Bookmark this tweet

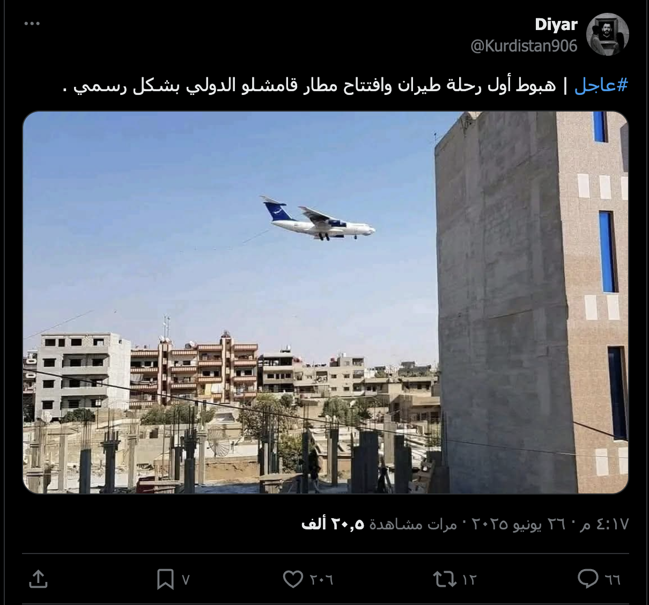165,579
